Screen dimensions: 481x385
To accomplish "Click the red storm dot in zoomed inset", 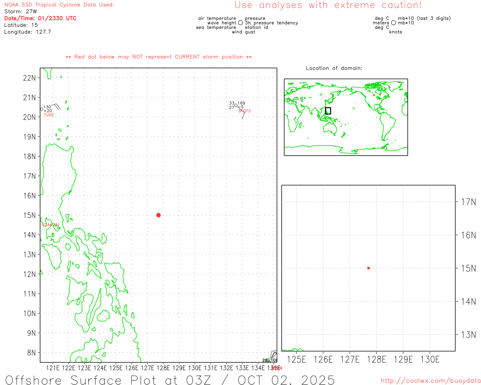I will [x=368, y=268].
